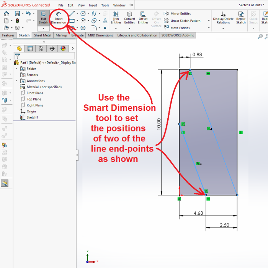Click the Trim Entities tool
The height and width of the screenshot is (268, 268).
(116, 18)
